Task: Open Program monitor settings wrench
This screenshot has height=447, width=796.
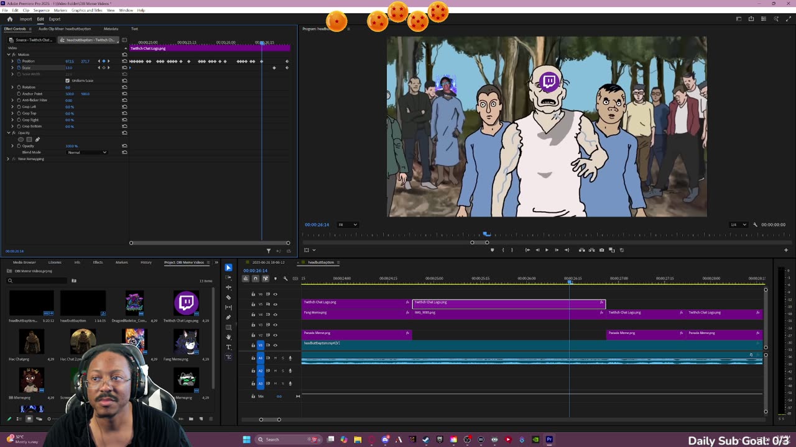Action: [755, 225]
